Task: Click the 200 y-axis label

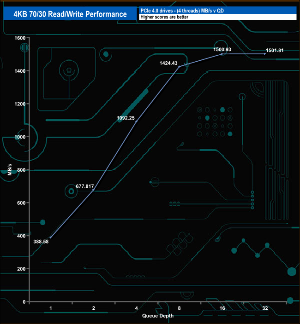Action: pyautogui.click(x=21, y=269)
